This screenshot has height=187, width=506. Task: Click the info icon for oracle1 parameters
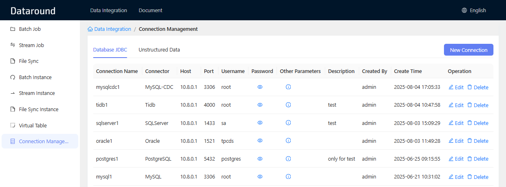click(288, 140)
